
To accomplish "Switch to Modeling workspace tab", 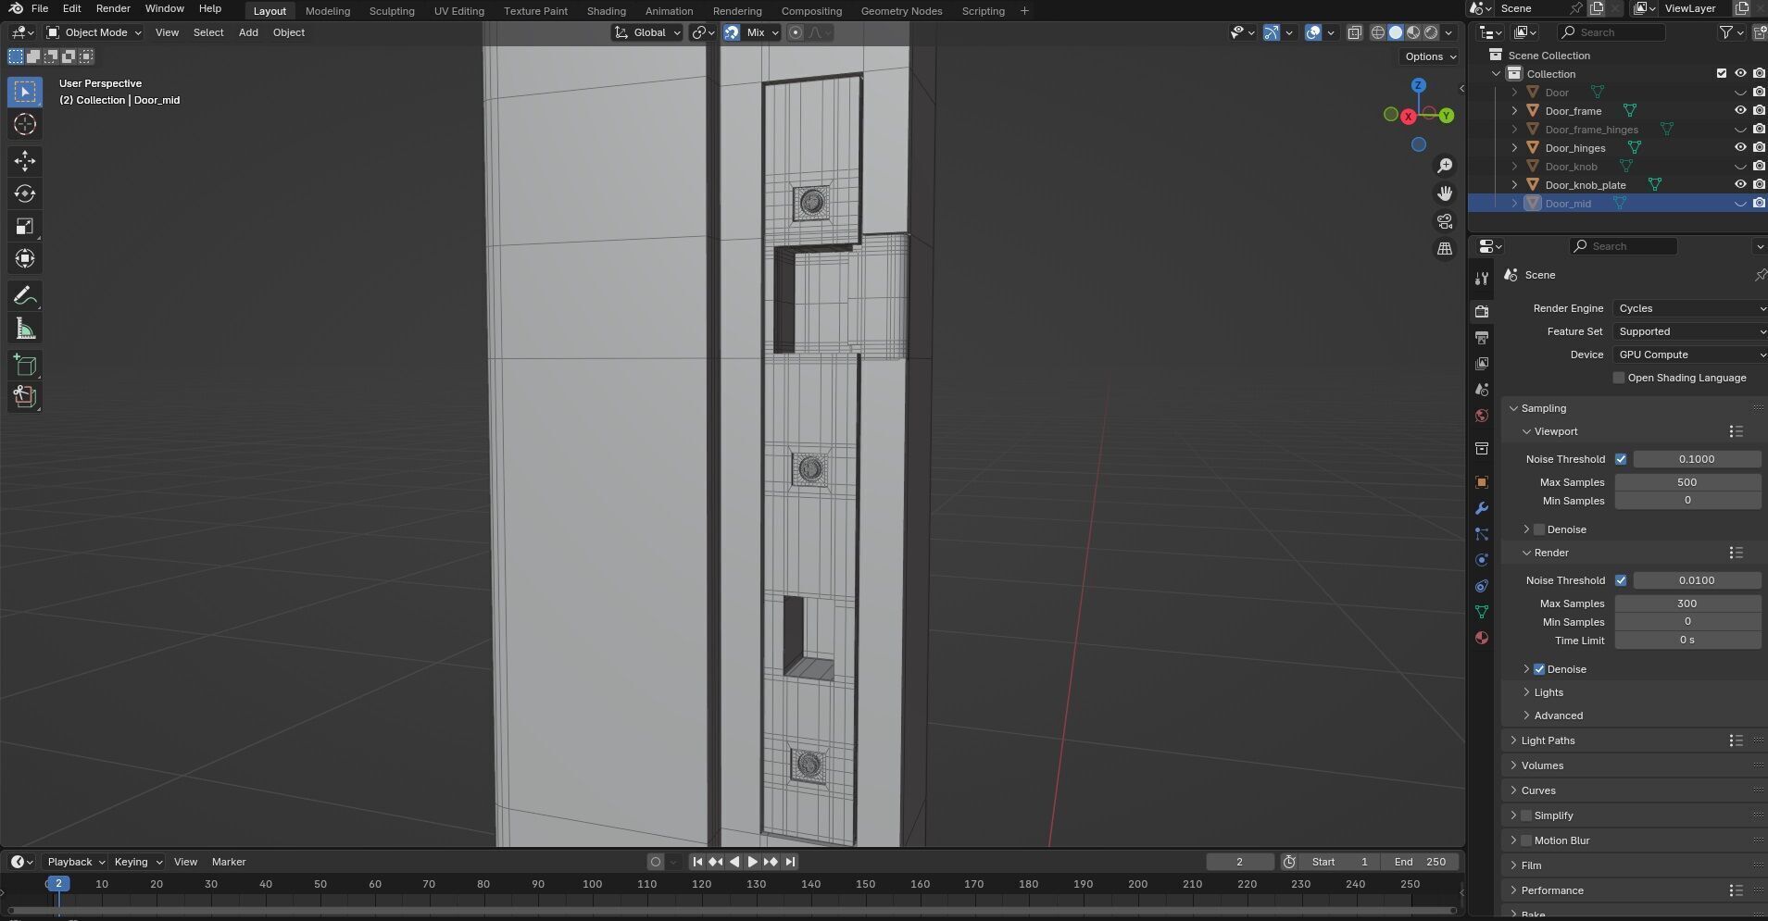I will coord(328,11).
